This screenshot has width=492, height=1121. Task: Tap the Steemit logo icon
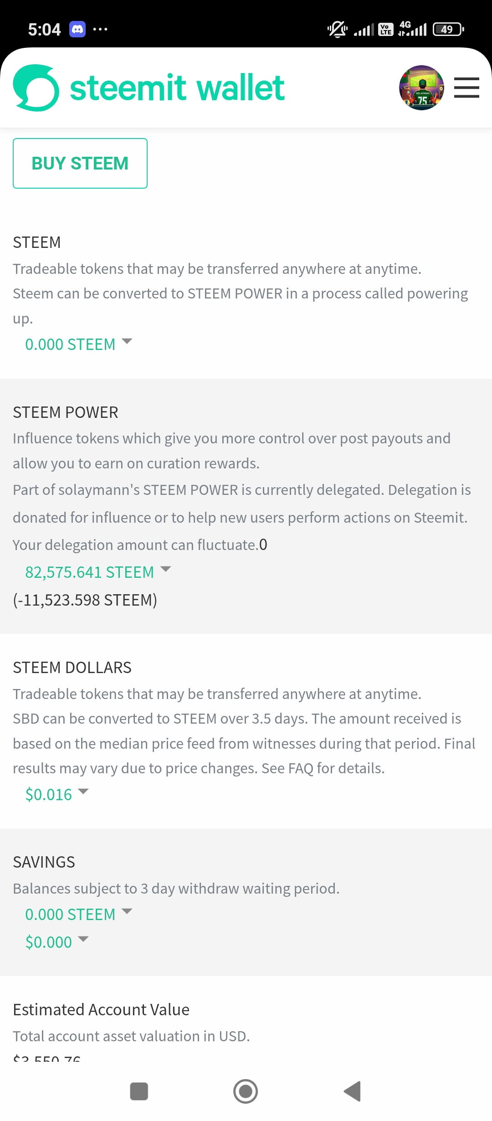click(x=36, y=87)
